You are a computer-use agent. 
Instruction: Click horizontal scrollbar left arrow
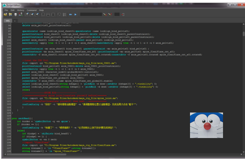5,154
